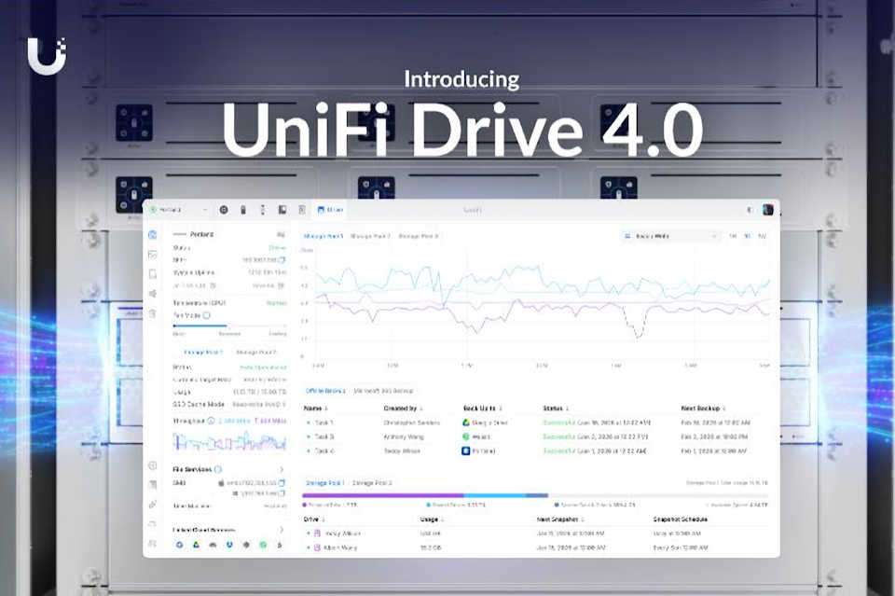Click the purple segment of storage usage bar
Screen dimensions: 895x596
383,495
